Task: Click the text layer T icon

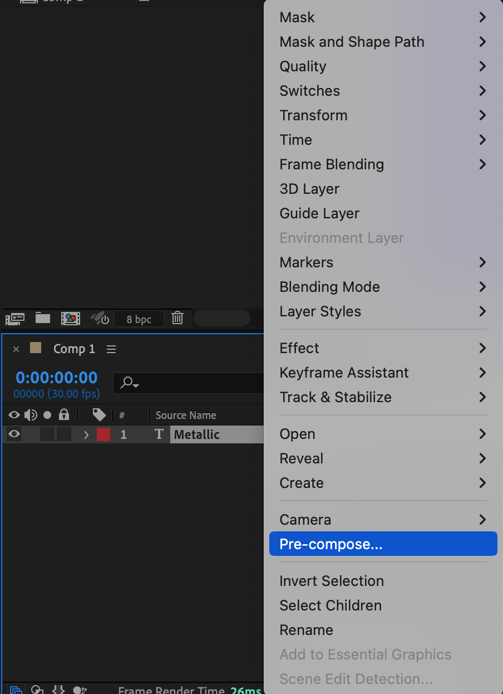Action: tap(159, 434)
